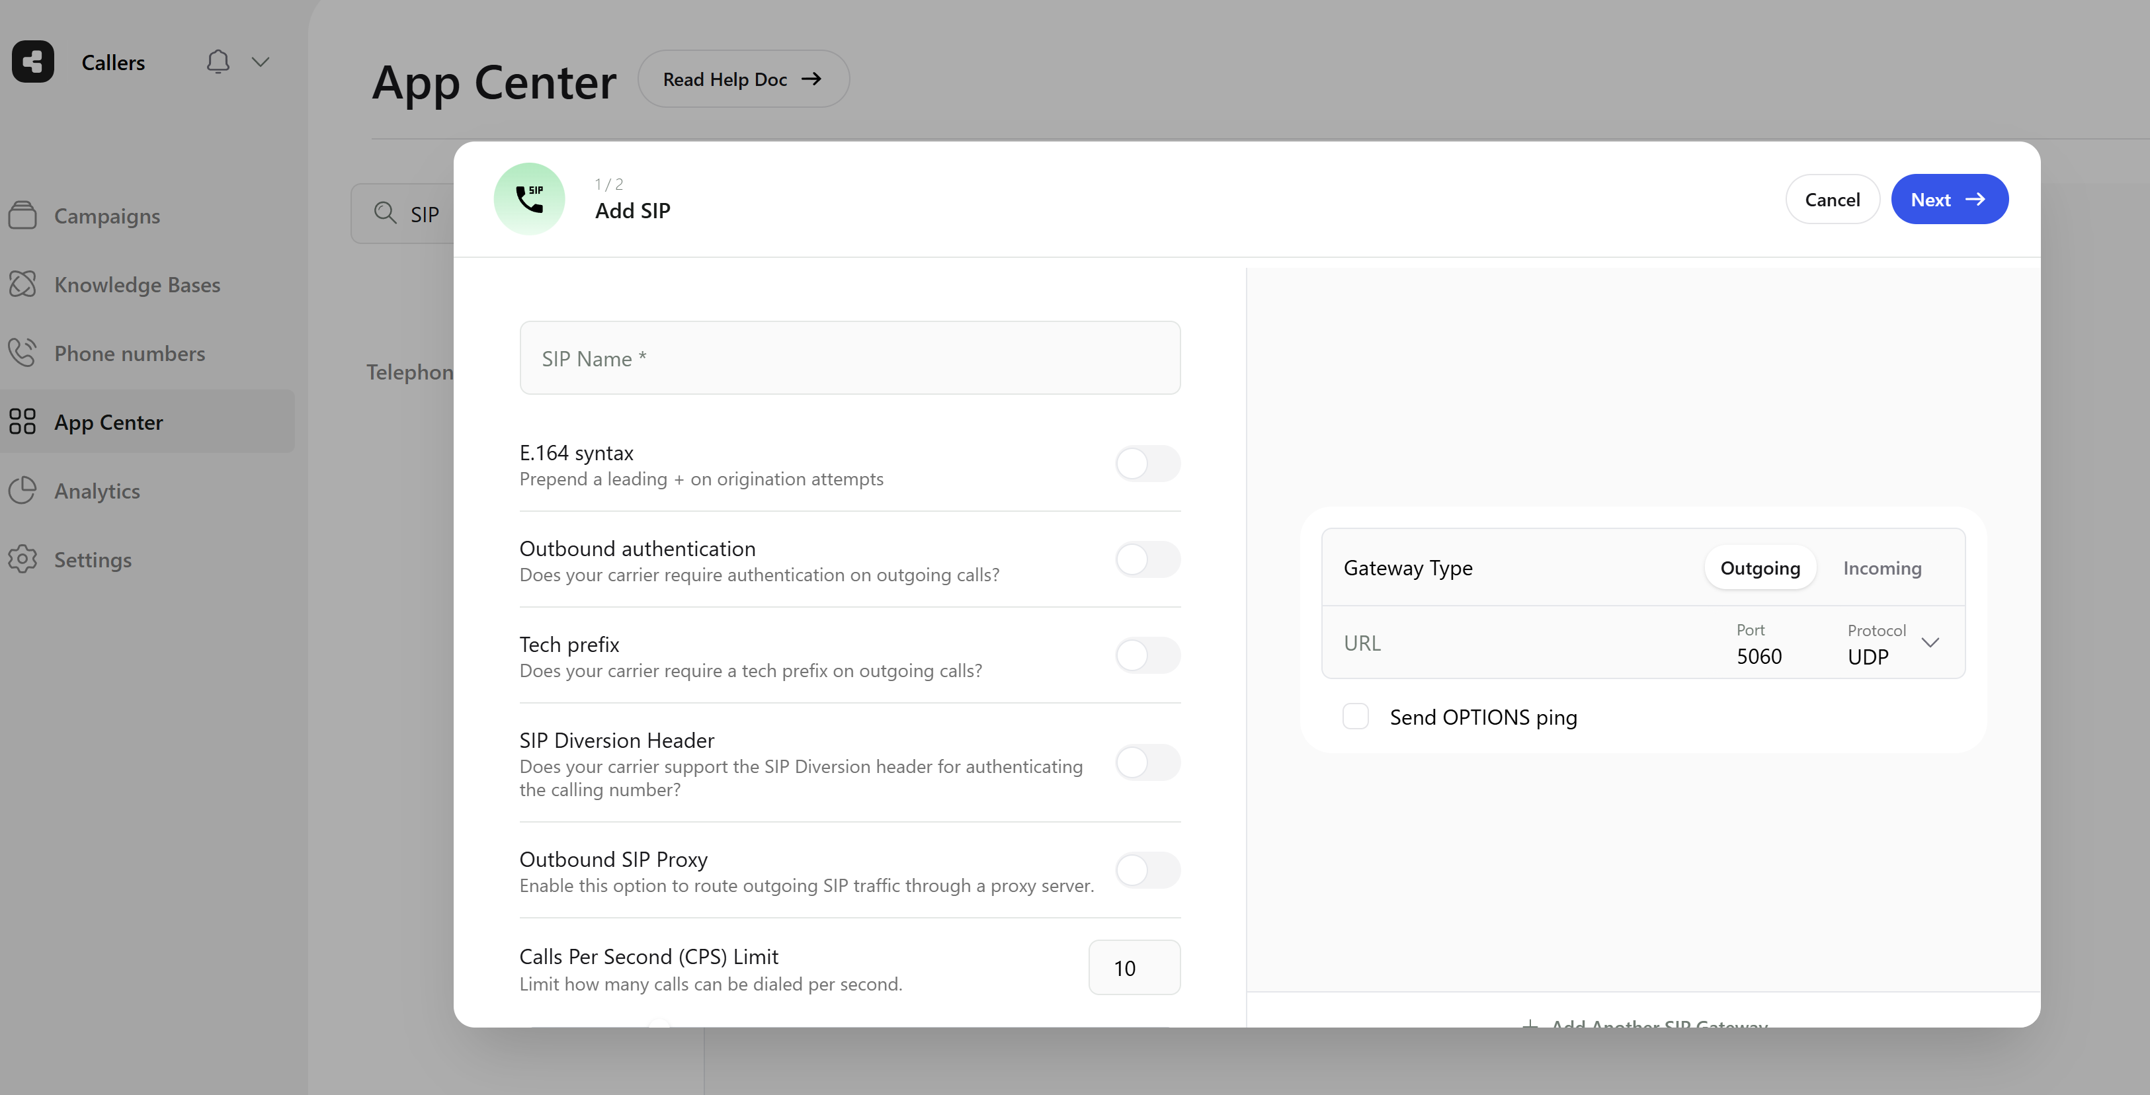
Task: Enable the Outbound SIP Proxy option
Action: tap(1147, 870)
